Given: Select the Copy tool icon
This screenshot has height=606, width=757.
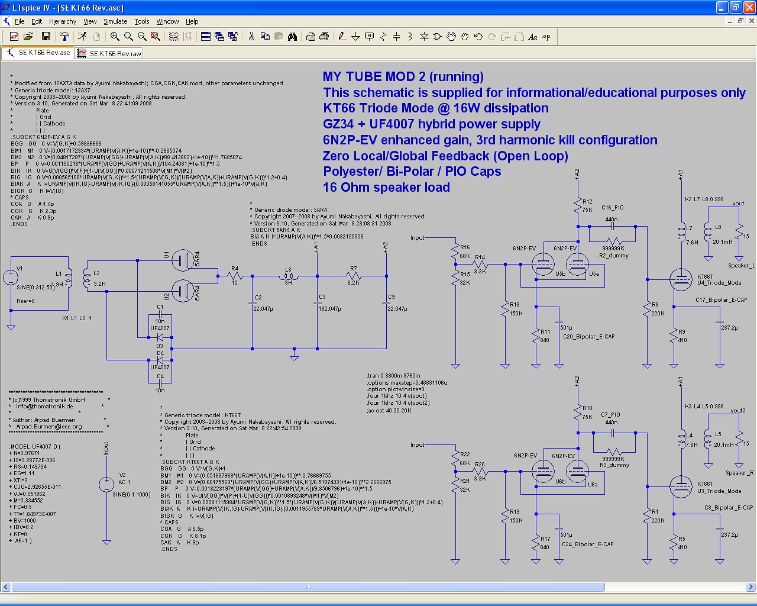Looking at the screenshot, I should (x=265, y=37).
